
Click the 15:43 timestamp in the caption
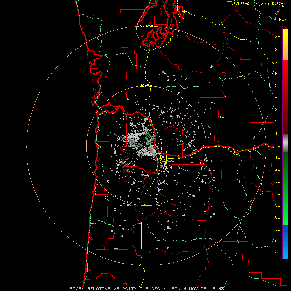[217, 289]
